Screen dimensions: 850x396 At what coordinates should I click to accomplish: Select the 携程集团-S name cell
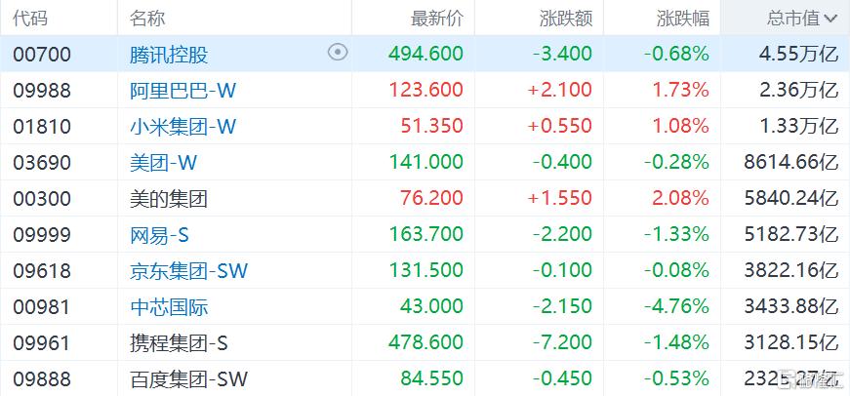[x=179, y=343]
